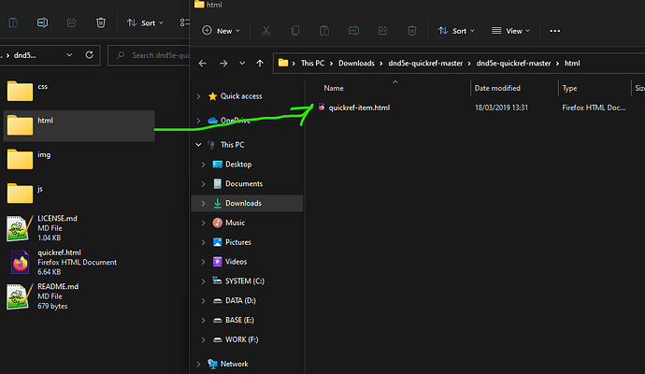The height and width of the screenshot is (374, 645).
Task: Expand the This PC chevron in sidebar
Action: pos(198,145)
